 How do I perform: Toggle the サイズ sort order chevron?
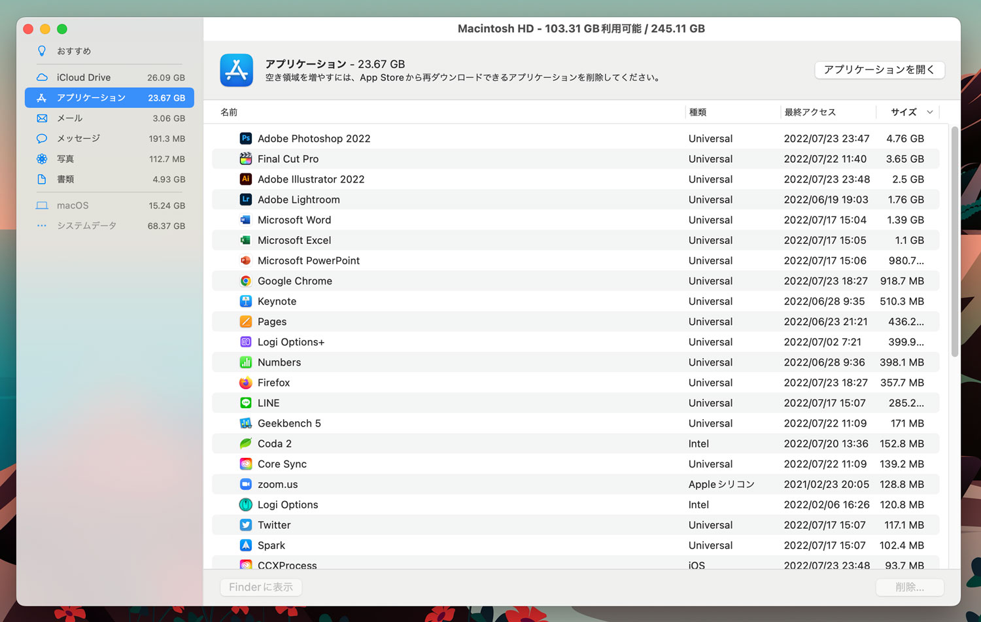(929, 112)
